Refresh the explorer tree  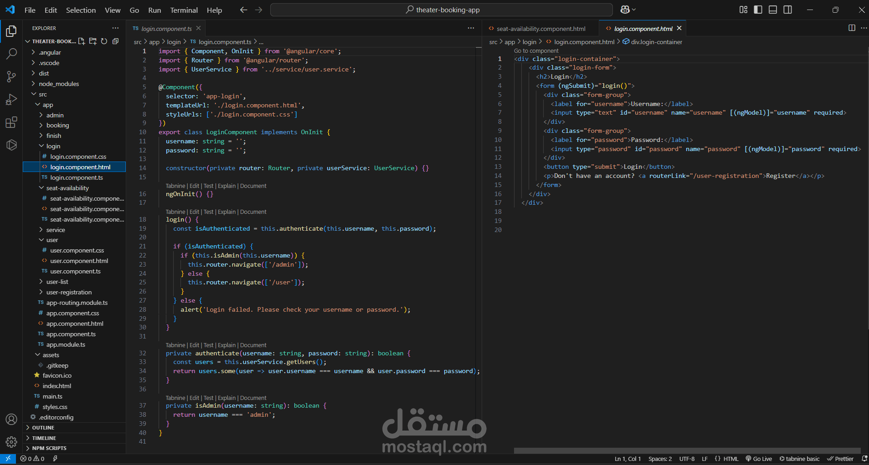(x=104, y=41)
